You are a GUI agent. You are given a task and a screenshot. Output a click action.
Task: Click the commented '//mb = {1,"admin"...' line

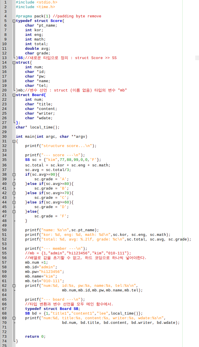click(78, 254)
